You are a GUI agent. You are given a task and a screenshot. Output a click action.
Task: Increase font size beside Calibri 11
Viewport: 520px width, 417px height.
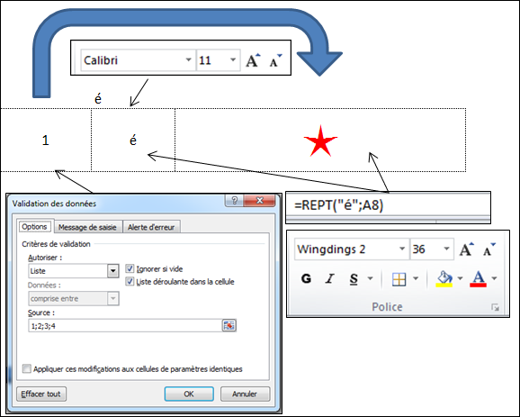(253, 60)
